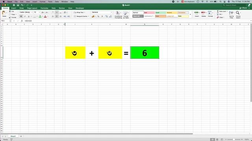Open the Format menu in menu bar
The image size is (252, 141).
tap(43, 2)
